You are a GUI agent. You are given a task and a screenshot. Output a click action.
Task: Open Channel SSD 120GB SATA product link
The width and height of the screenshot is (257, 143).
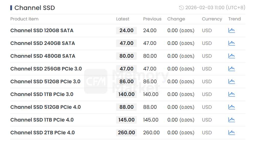[42, 31]
